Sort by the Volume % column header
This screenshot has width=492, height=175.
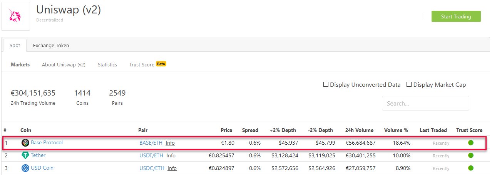396,130
